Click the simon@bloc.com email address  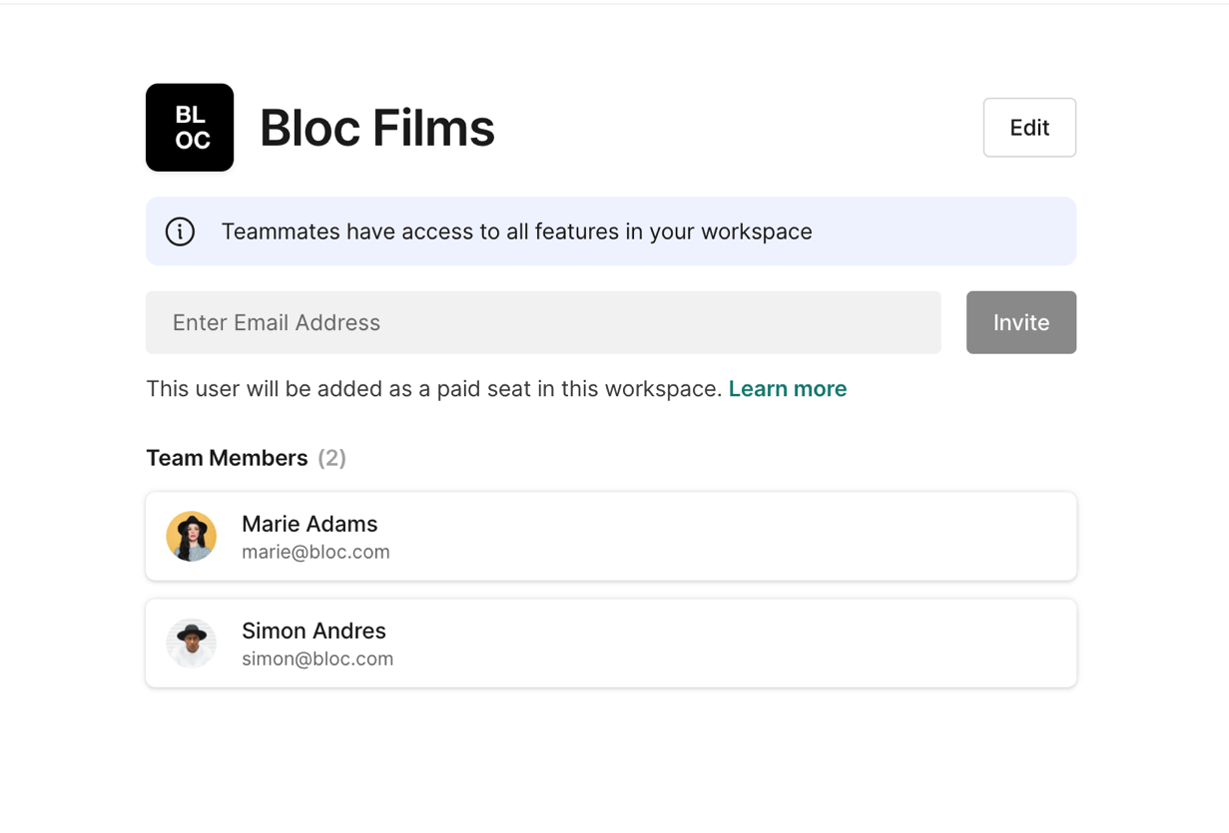point(317,658)
